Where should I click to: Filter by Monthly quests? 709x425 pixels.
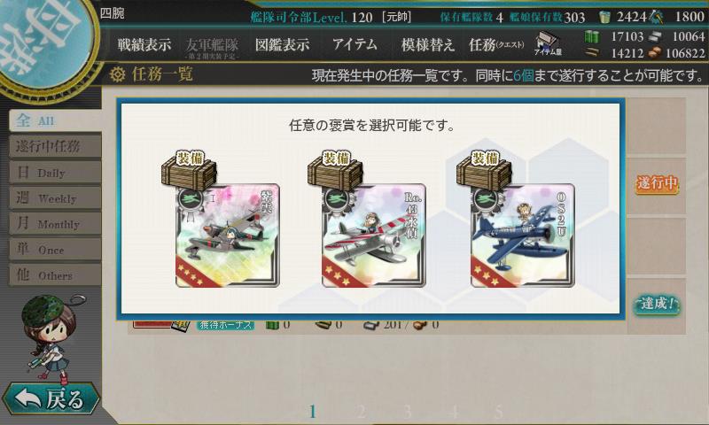[55, 223]
